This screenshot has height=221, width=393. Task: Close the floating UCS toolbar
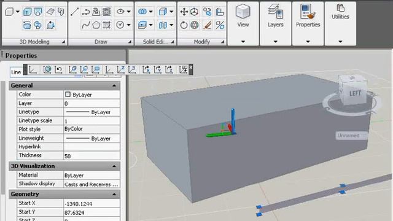pos(191,67)
